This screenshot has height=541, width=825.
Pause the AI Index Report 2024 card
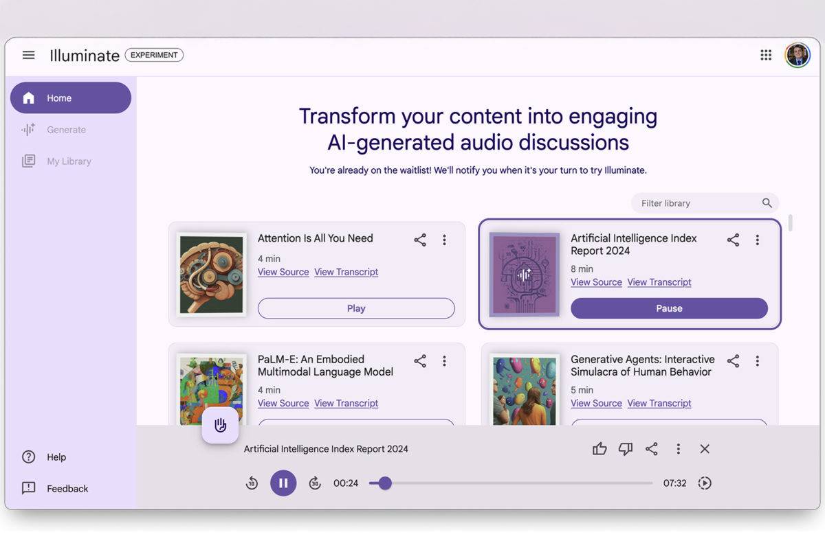pyautogui.click(x=669, y=308)
